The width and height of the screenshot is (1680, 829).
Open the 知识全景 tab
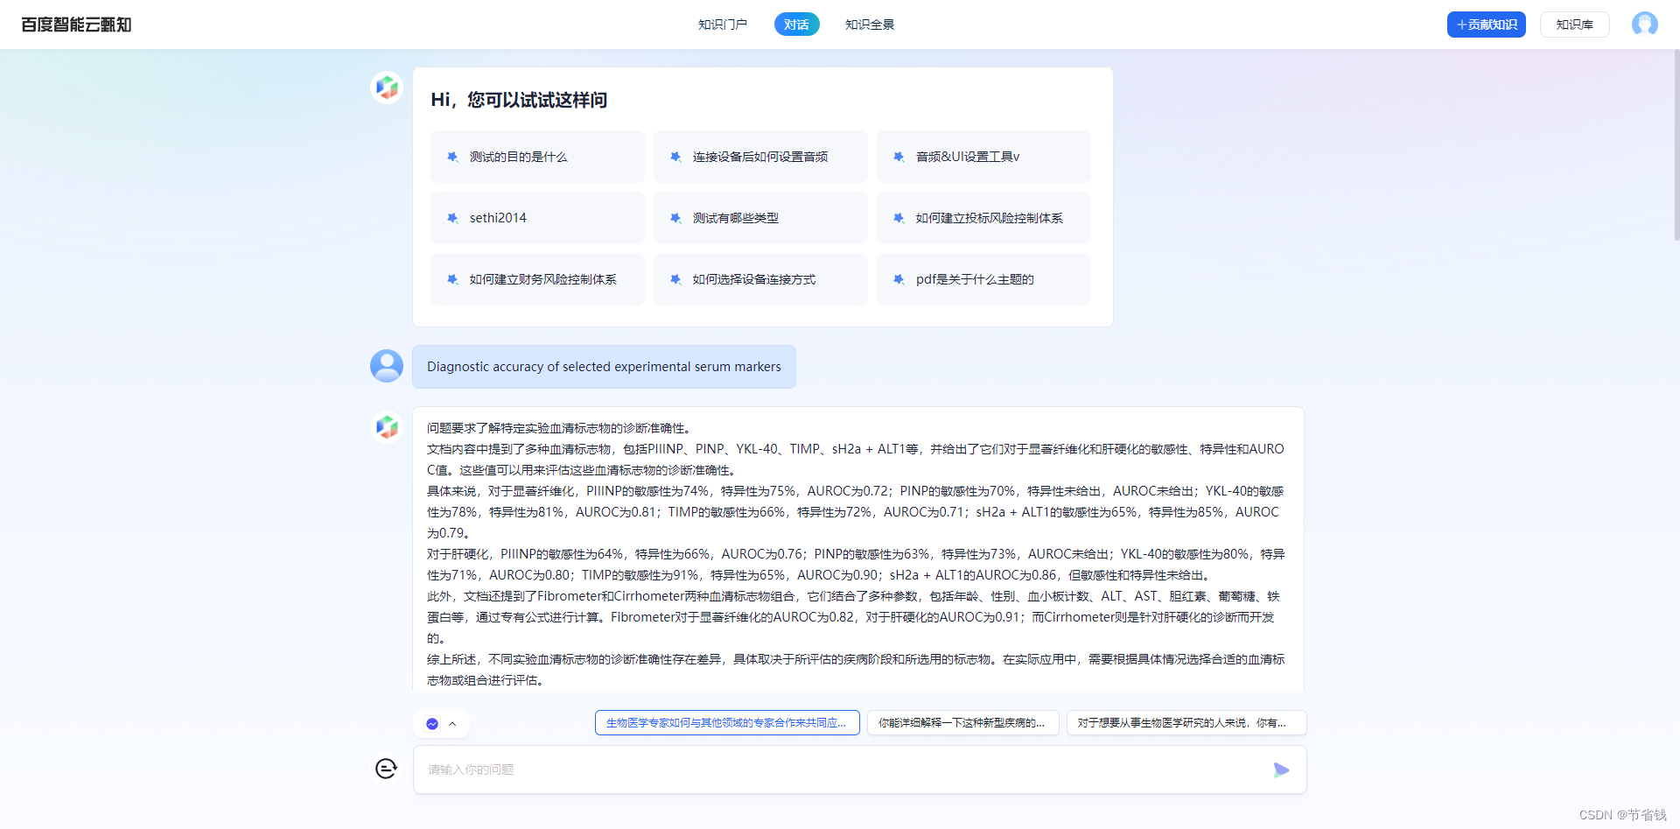(x=870, y=25)
